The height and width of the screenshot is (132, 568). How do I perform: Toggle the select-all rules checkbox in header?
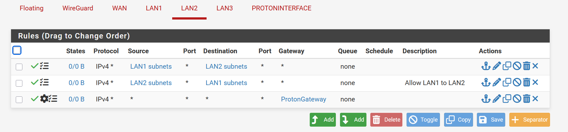point(17,50)
